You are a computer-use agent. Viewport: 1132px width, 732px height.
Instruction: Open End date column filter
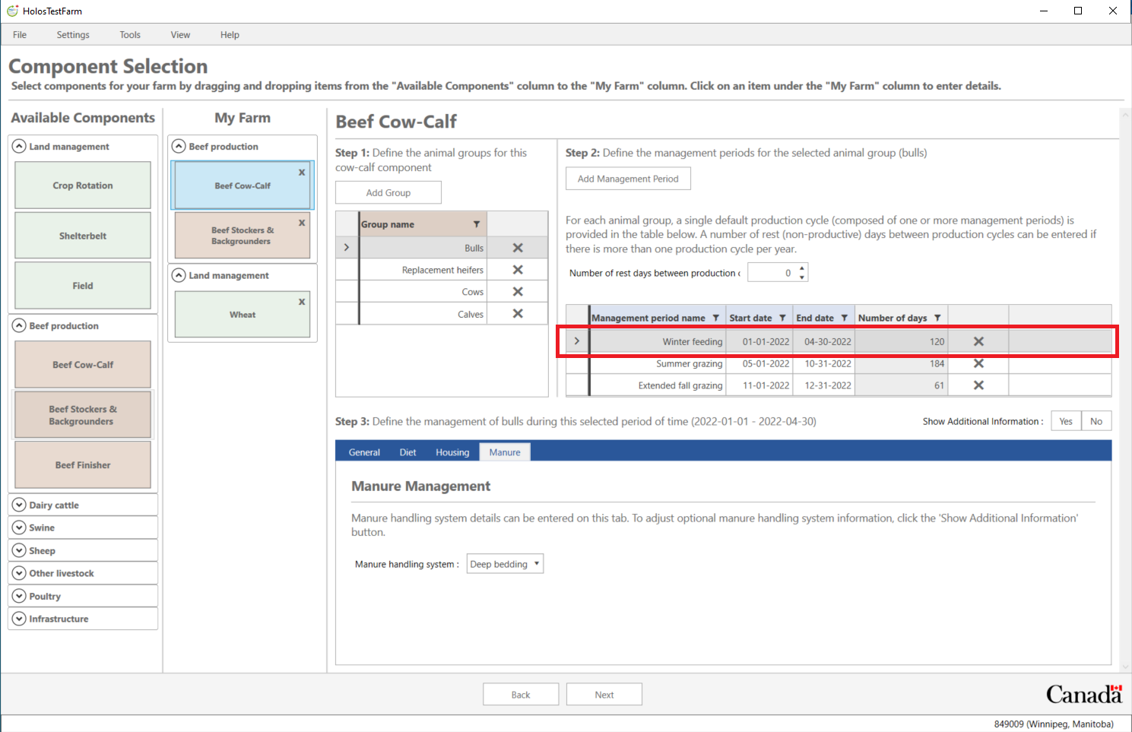[x=844, y=318]
